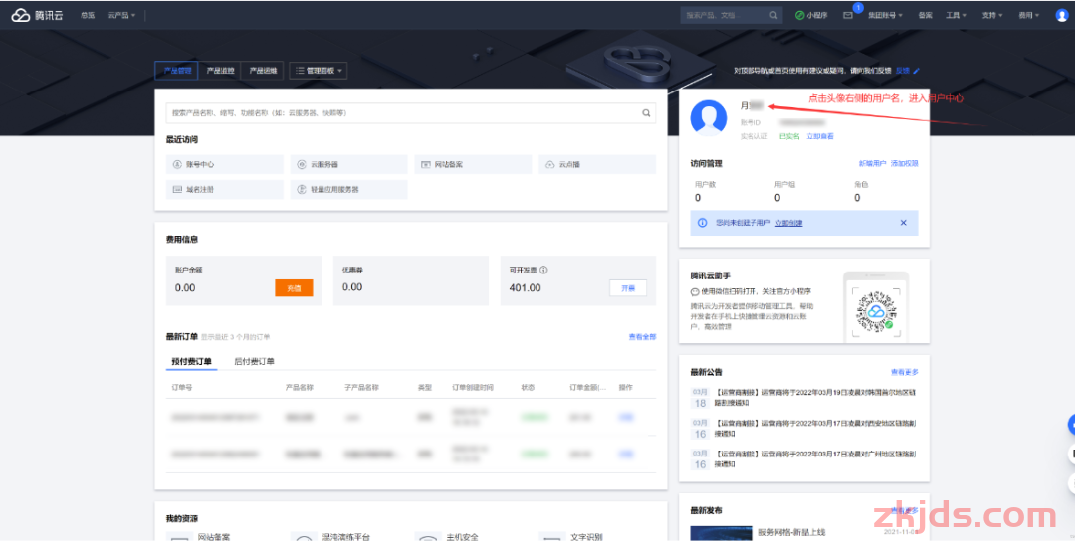Open the 云产品 dropdown menu

[x=121, y=15]
